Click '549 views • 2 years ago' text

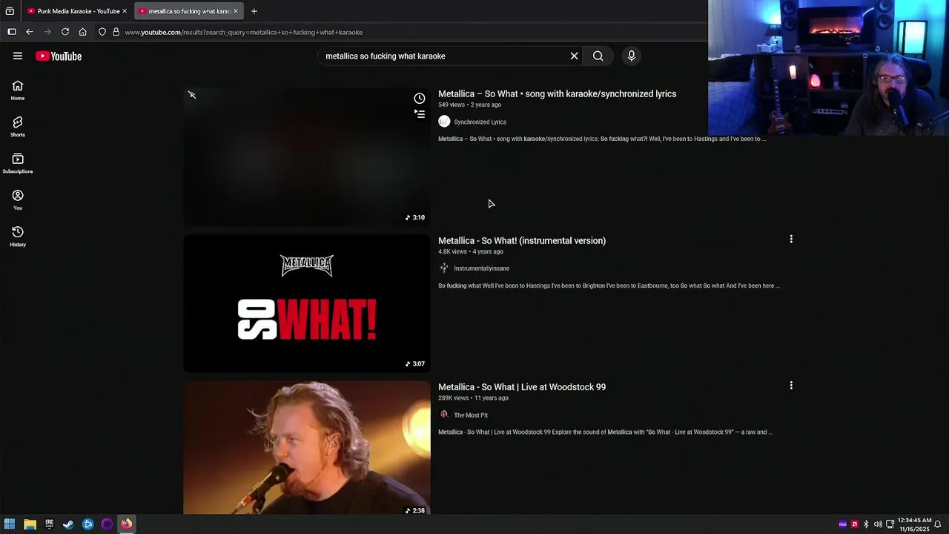[x=469, y=105]
